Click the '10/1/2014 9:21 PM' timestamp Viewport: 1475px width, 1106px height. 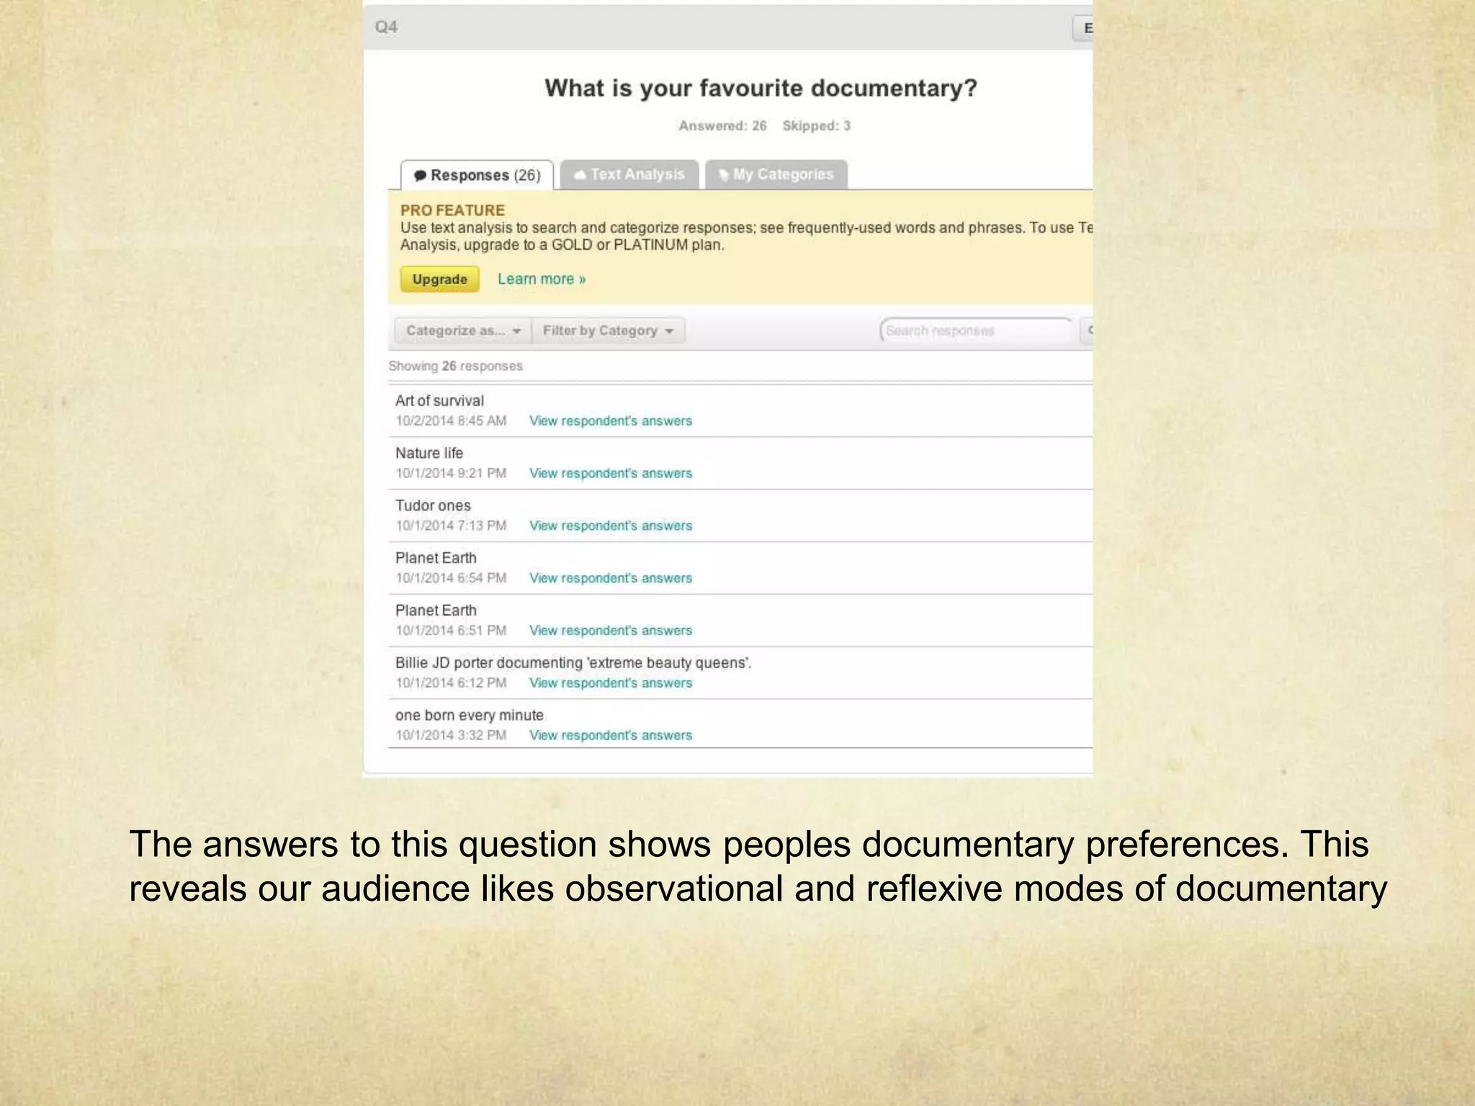pyautogui.click(x=451, y=473)
